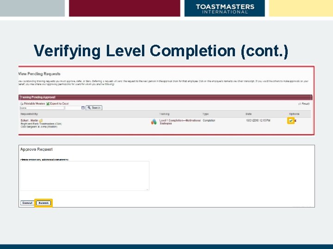Click the Approve Request heading

coord(37,149)
